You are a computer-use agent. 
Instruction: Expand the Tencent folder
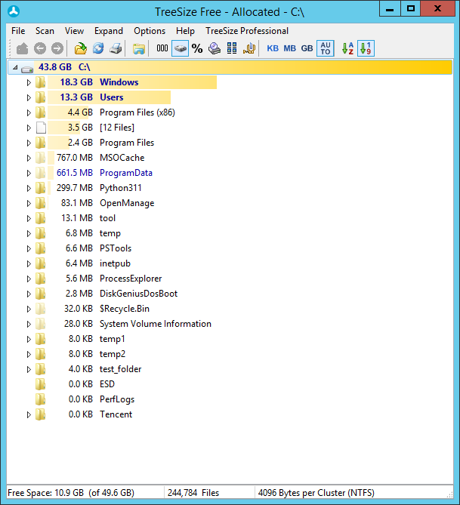[x=29, y=414]
